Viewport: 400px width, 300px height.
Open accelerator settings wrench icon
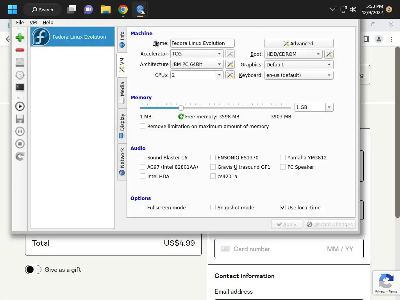(230, 54)
